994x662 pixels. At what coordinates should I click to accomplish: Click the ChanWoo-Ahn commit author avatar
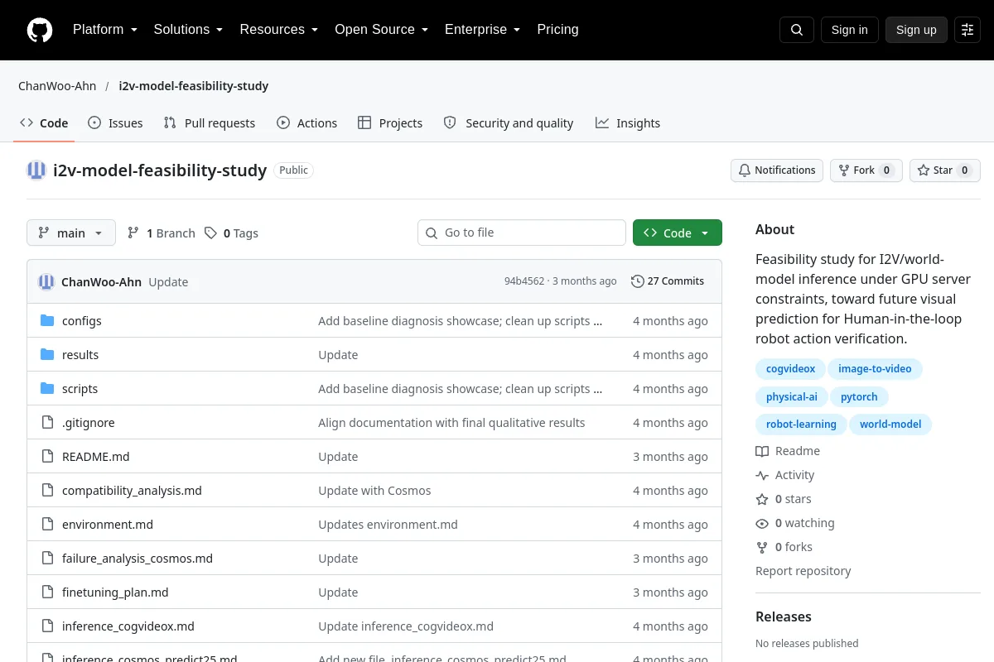46,281
